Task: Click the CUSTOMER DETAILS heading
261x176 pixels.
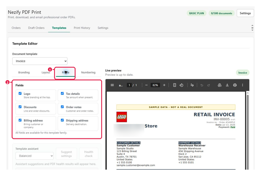Action: coord(128,143)
